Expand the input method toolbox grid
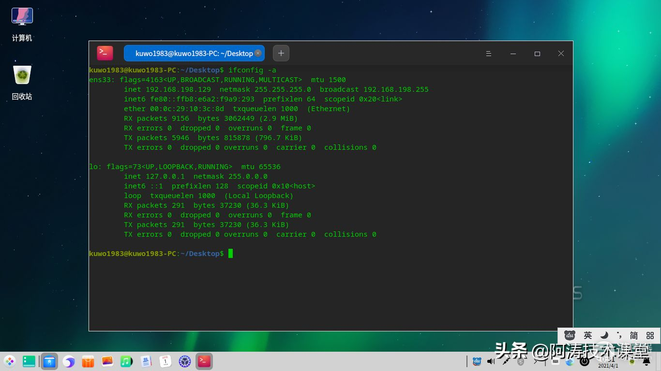Screen dimensions: 661x371 650,335
